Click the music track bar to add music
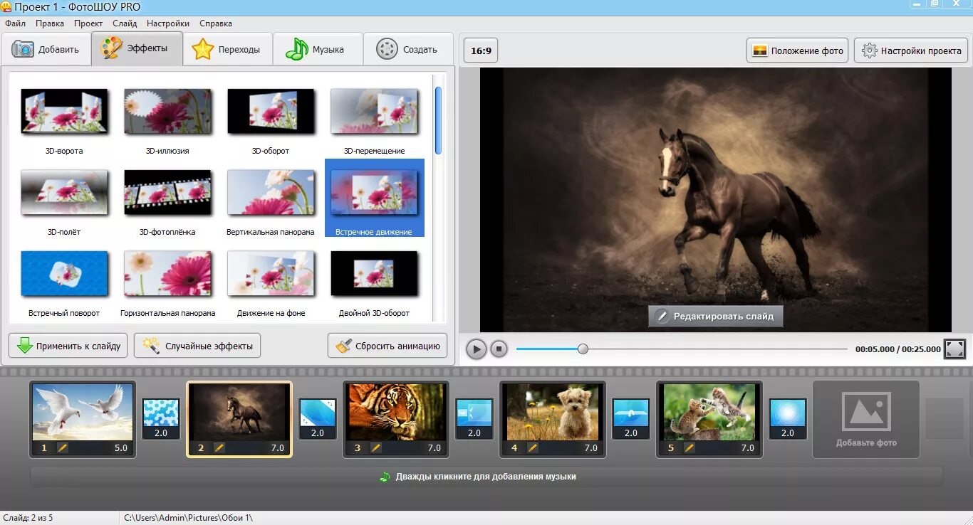 (486, 477)
